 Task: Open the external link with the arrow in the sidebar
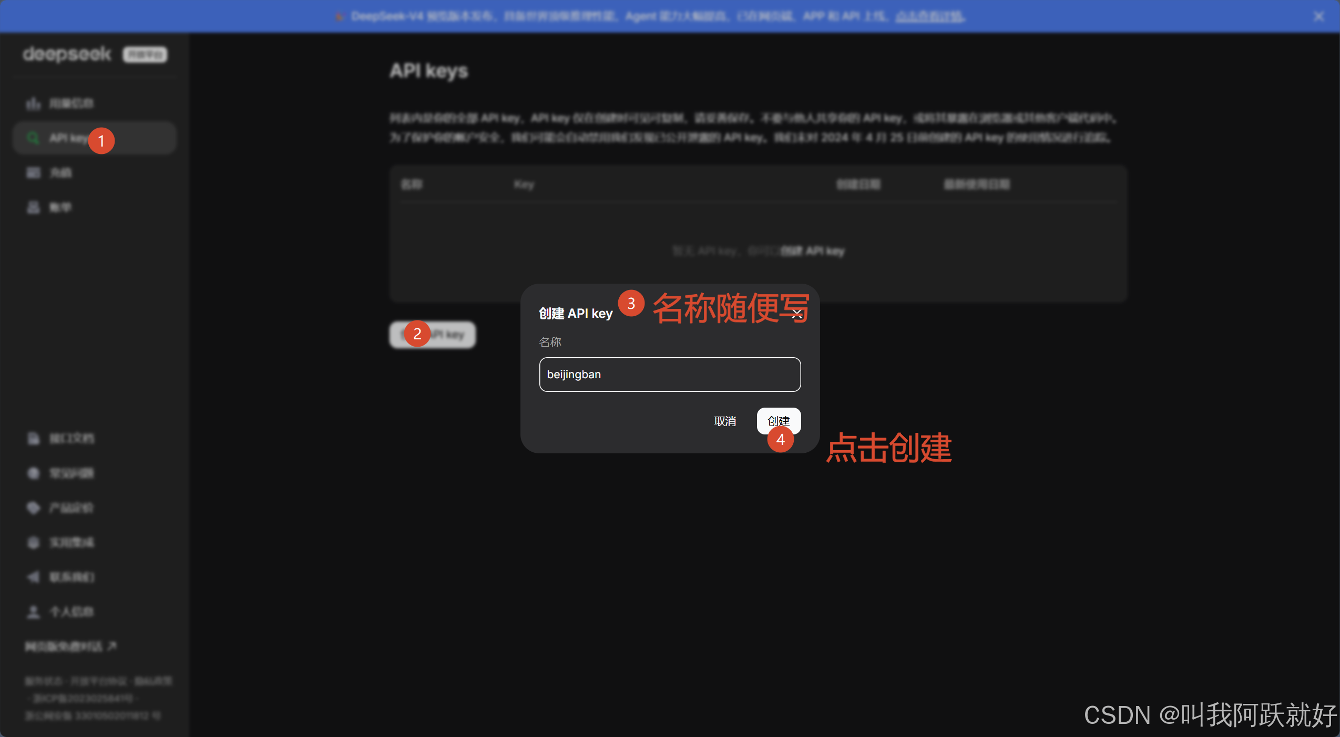point(71,646)
